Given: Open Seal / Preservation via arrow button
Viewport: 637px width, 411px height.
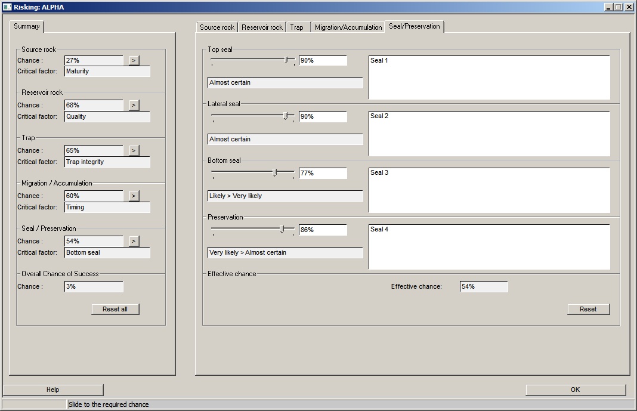Looking at the screenshot, I should tap(134, 241).
